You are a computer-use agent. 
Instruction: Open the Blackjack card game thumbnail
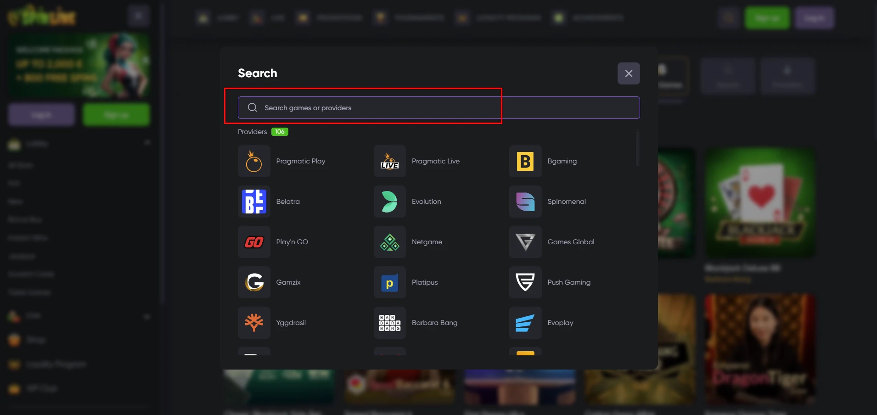click(x=760, y=202)
